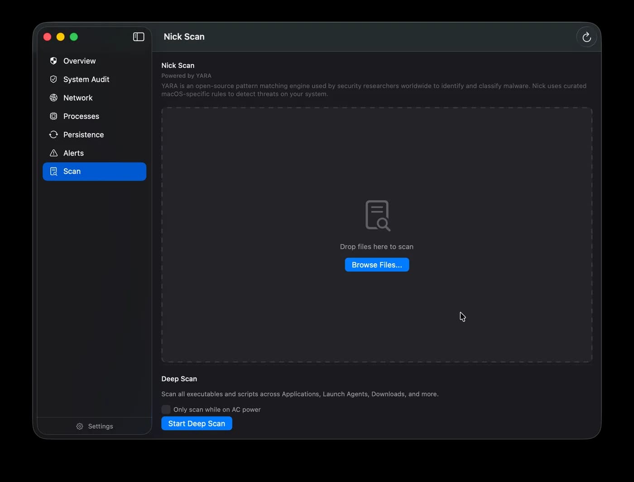Image resolution: width=634 pixels, height=482 pixels.
Task: Maximize the window with green button
Action: 74,37
